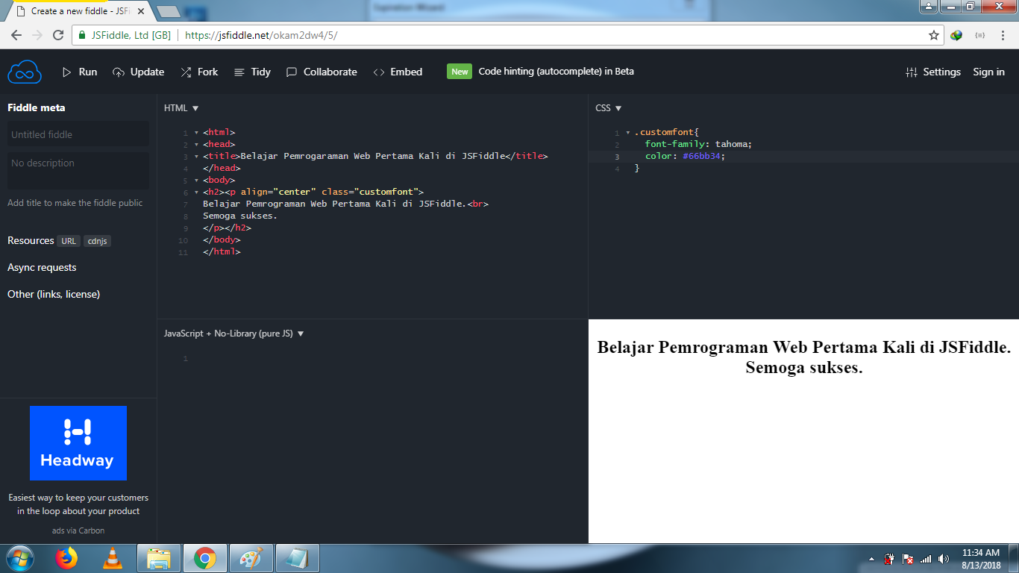Click the Sign in link

(988, 72)
